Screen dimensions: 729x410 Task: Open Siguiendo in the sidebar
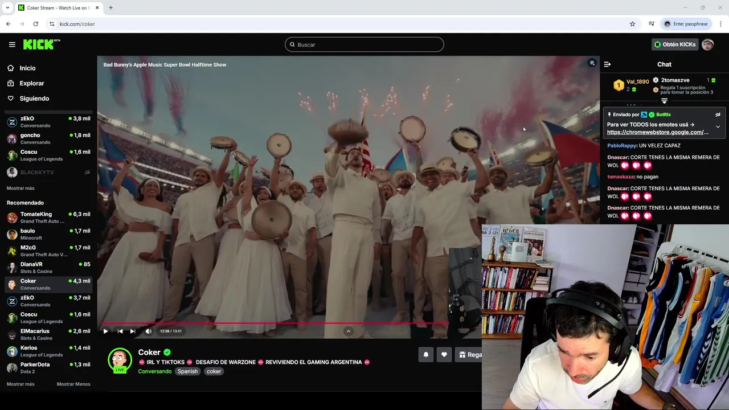tap(34, 99)
